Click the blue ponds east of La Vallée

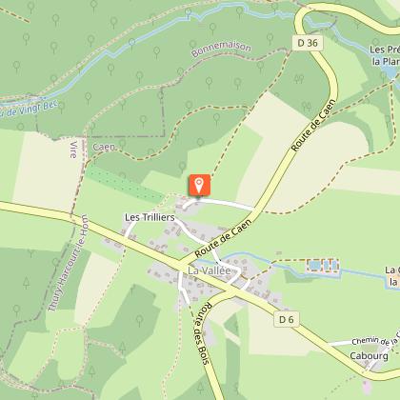click(x=322, y=265)
